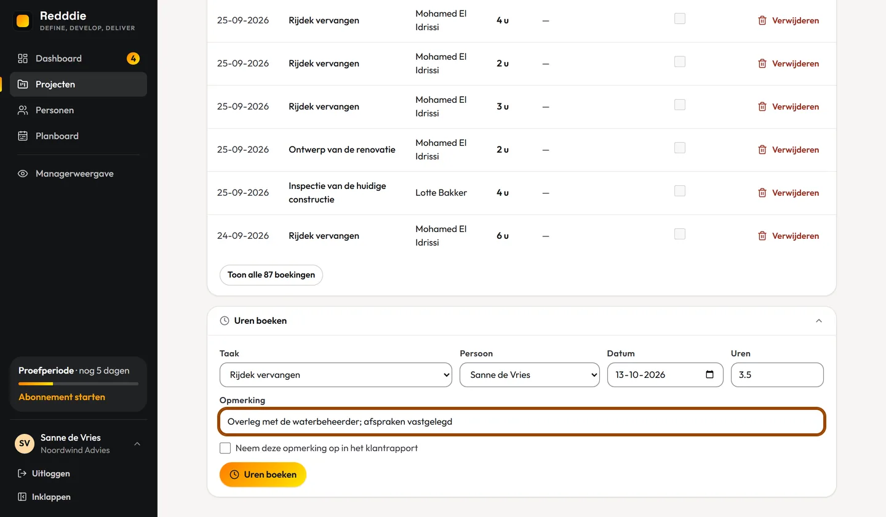This screenshot has width=886, height=517.
Task: Focus the Opmerking text field
Action: (522, 422)
